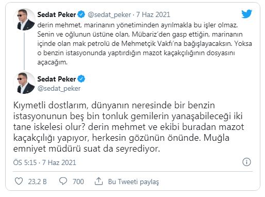Click ÖS 5:15 · 7 Haz 2021 timestamp
The image size is (265, 197).
tap(44, 162)
